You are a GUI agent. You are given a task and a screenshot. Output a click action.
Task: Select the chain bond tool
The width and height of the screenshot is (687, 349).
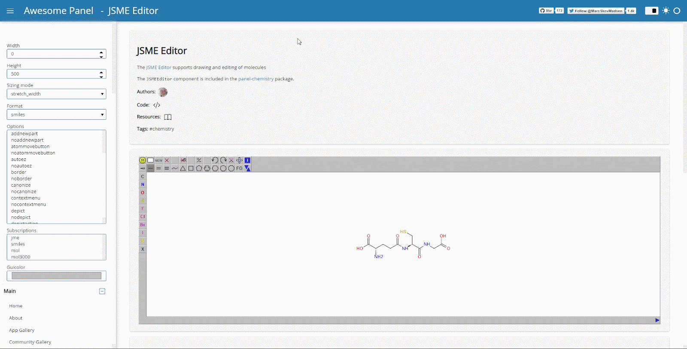click(175, 168)
